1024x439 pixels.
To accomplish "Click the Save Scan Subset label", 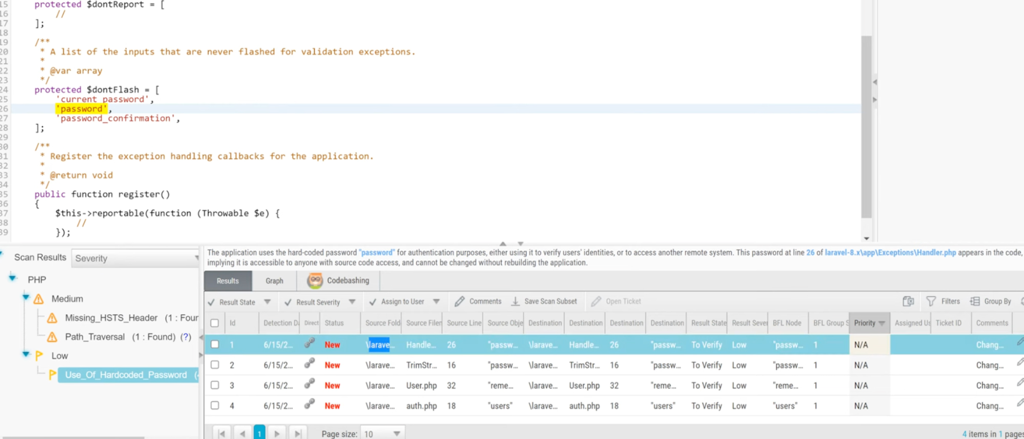I will click(x=551, y=301).
